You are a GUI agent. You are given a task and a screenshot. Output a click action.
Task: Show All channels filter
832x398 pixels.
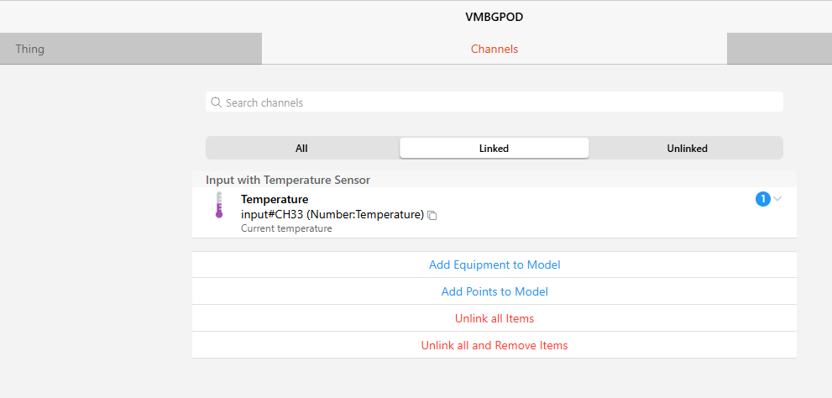pyautogui.click(x=301, y=149)
